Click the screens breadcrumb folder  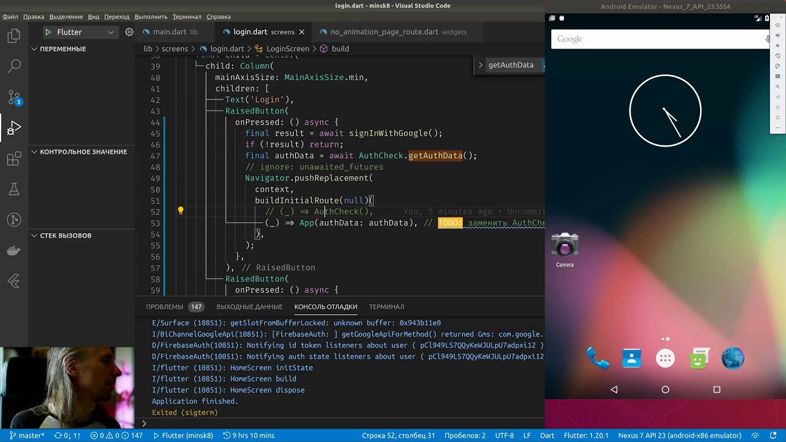[174, 48]
